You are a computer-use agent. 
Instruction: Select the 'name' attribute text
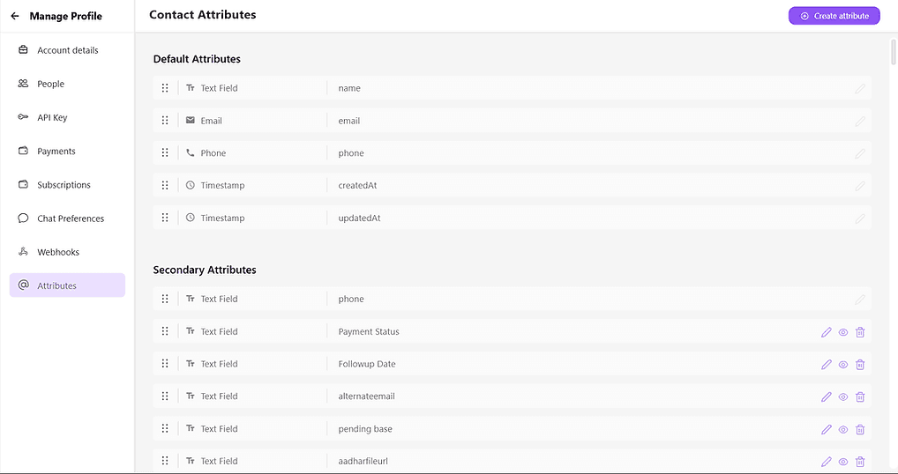[x=349, y=88]
